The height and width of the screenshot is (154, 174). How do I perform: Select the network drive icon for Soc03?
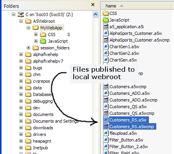(21, 14)
